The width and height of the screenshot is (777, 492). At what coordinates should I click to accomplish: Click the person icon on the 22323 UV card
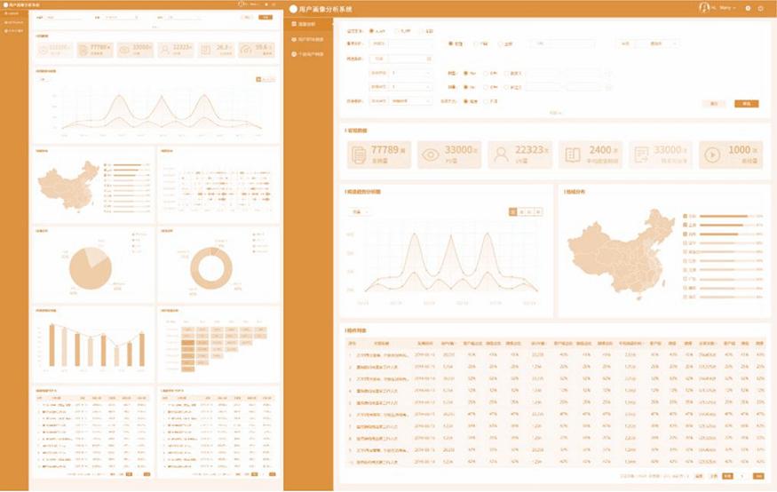pos(502,155)
